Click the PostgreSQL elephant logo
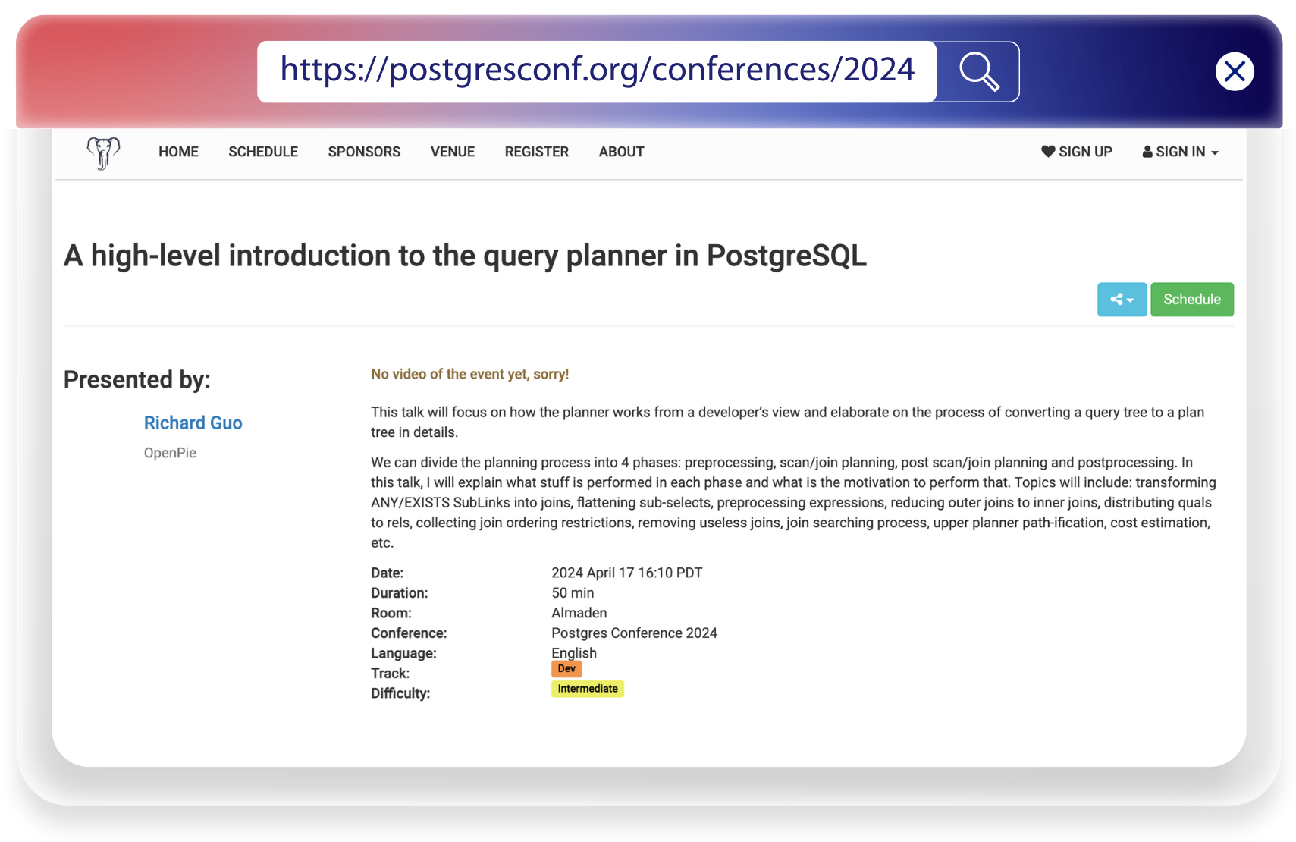1296x842 pixels. tap(103, 152)
